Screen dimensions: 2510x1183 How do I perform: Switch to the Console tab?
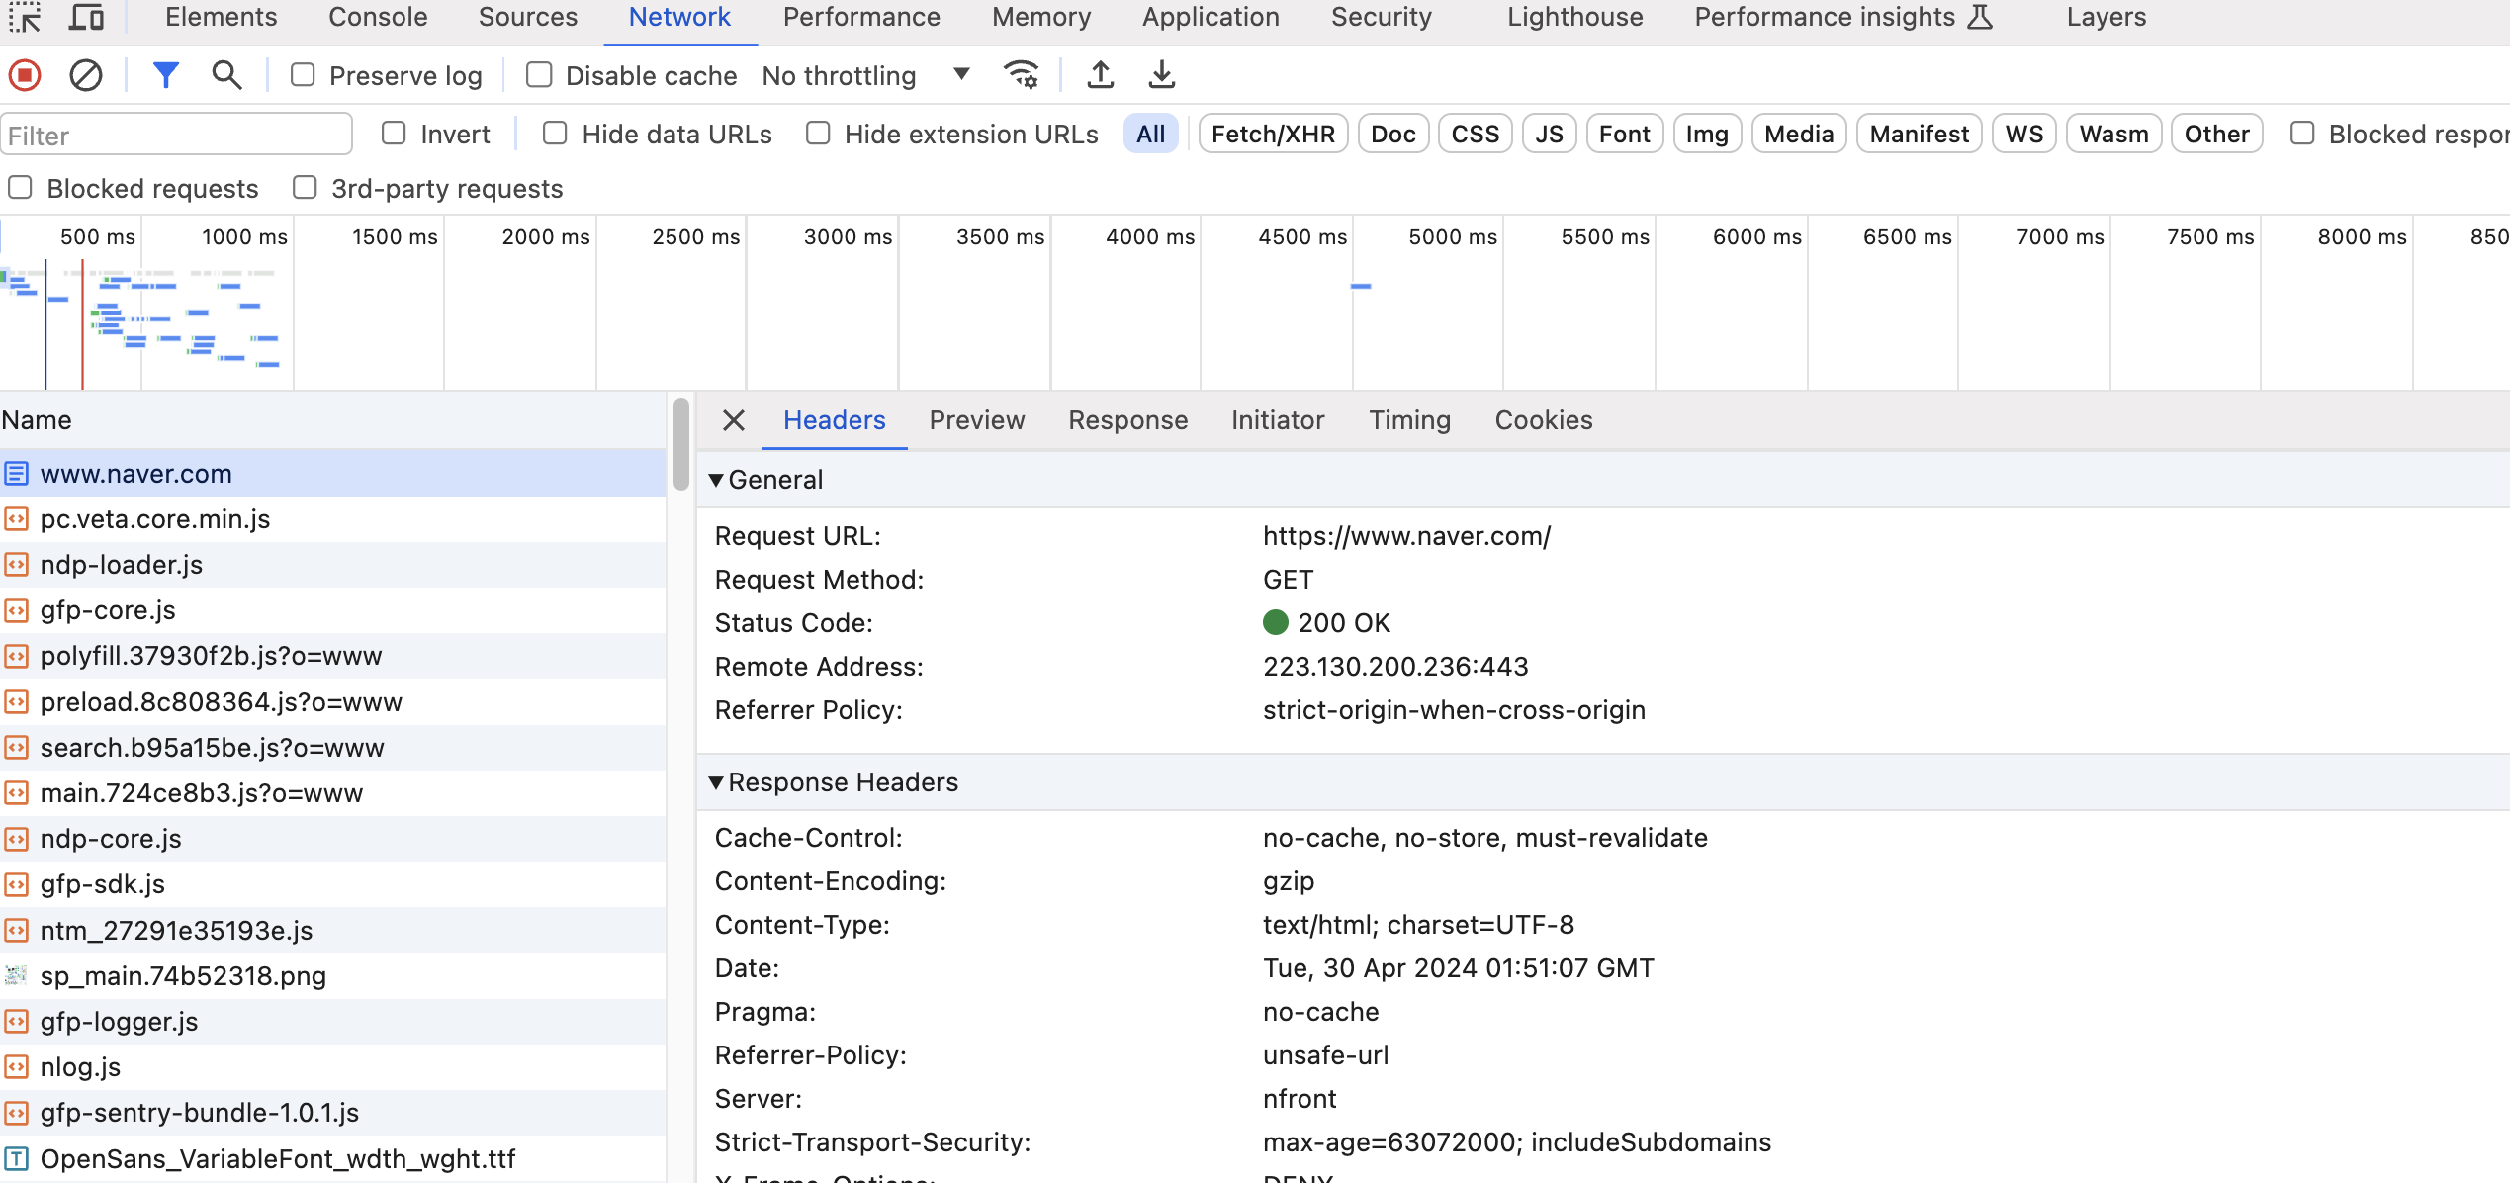[x=378, y=17]
